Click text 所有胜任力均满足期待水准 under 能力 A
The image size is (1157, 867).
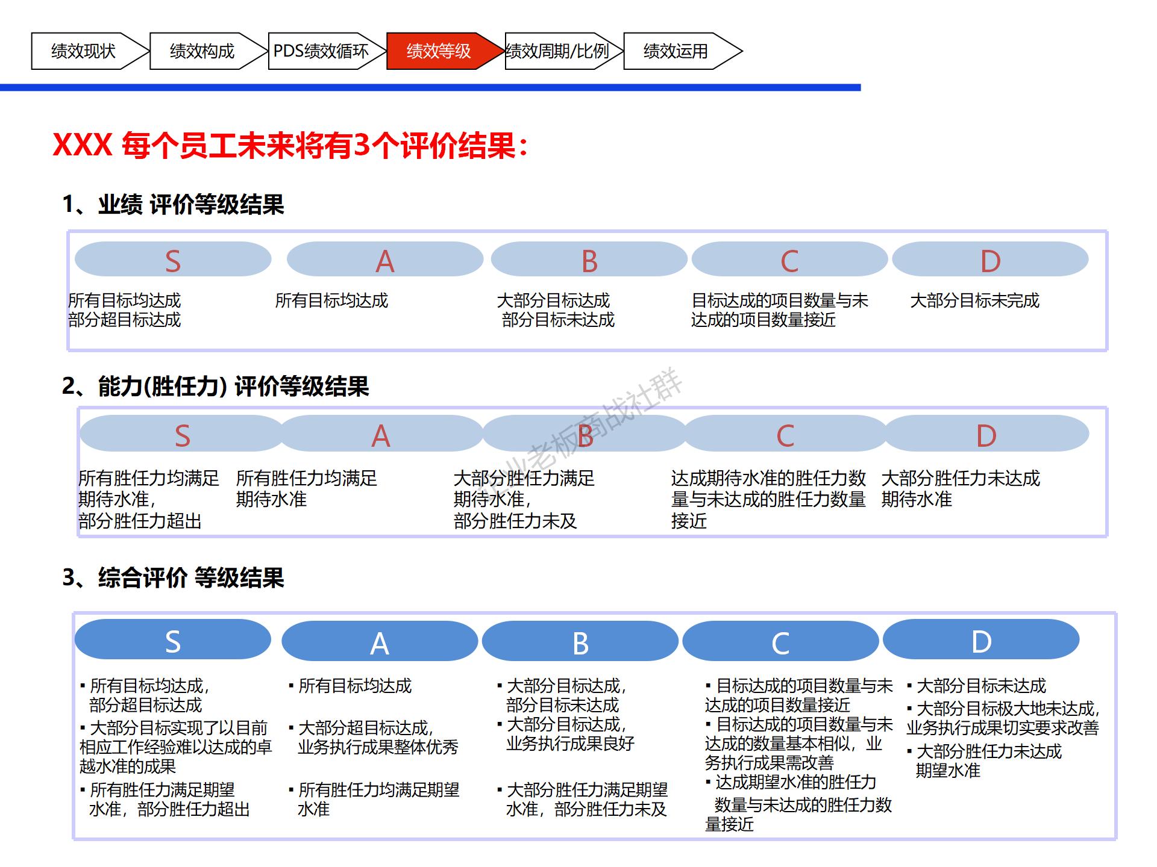[x=307, y=488]
